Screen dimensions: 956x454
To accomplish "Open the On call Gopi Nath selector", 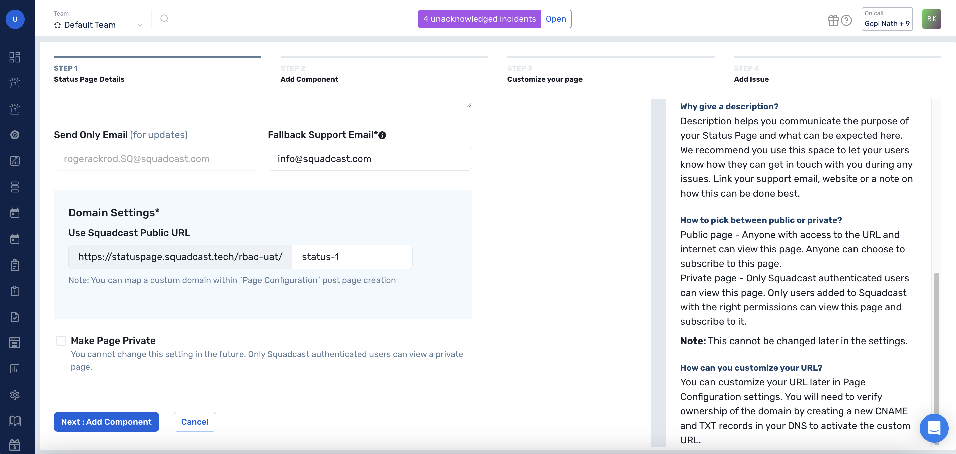I will (x=887, y=19).
